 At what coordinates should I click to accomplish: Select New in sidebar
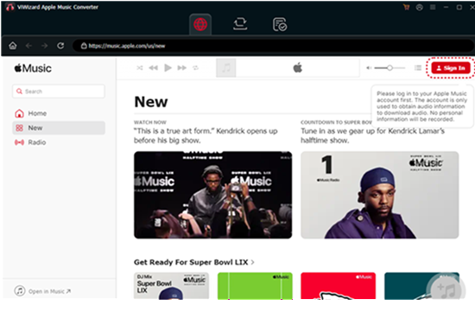(59, 128)
